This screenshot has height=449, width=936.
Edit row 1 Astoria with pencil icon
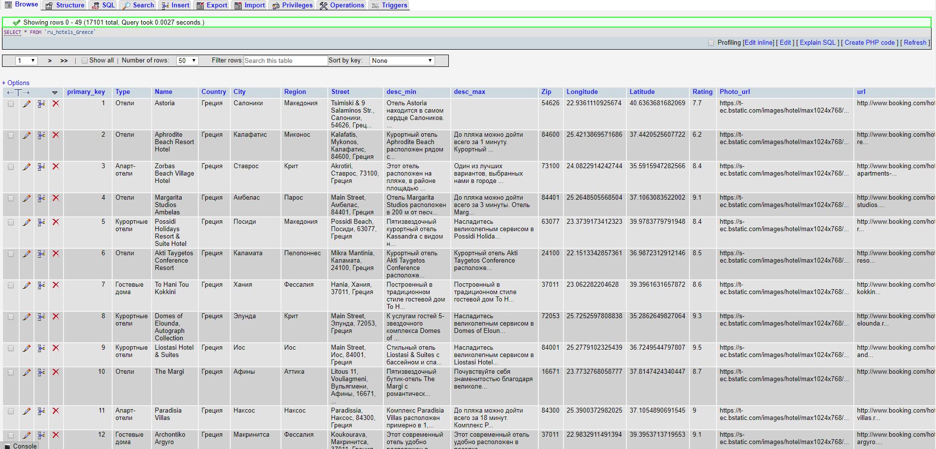[x=27, y=104]
